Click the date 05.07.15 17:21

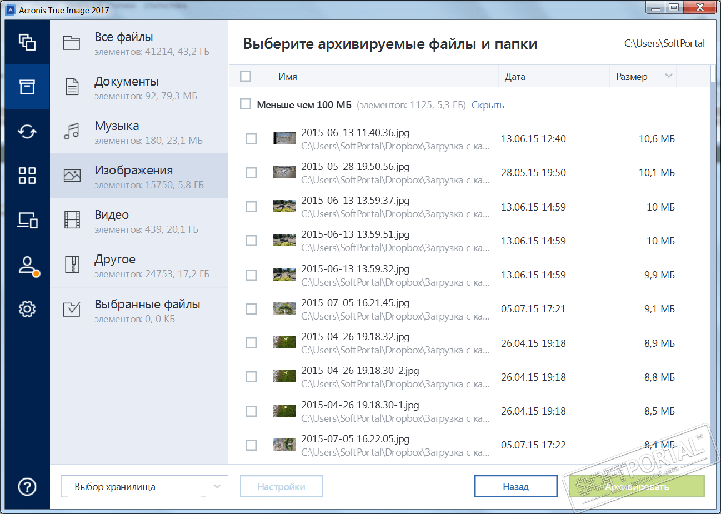[x=533, y=309]
